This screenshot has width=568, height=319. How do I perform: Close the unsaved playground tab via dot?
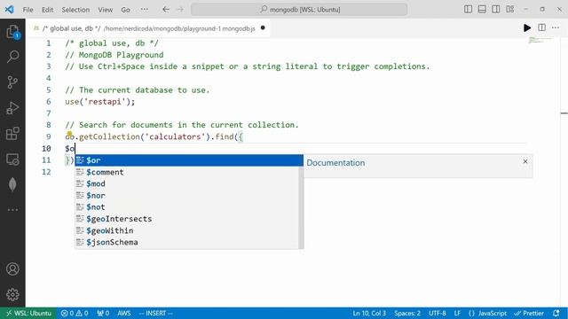coord(263,27)
